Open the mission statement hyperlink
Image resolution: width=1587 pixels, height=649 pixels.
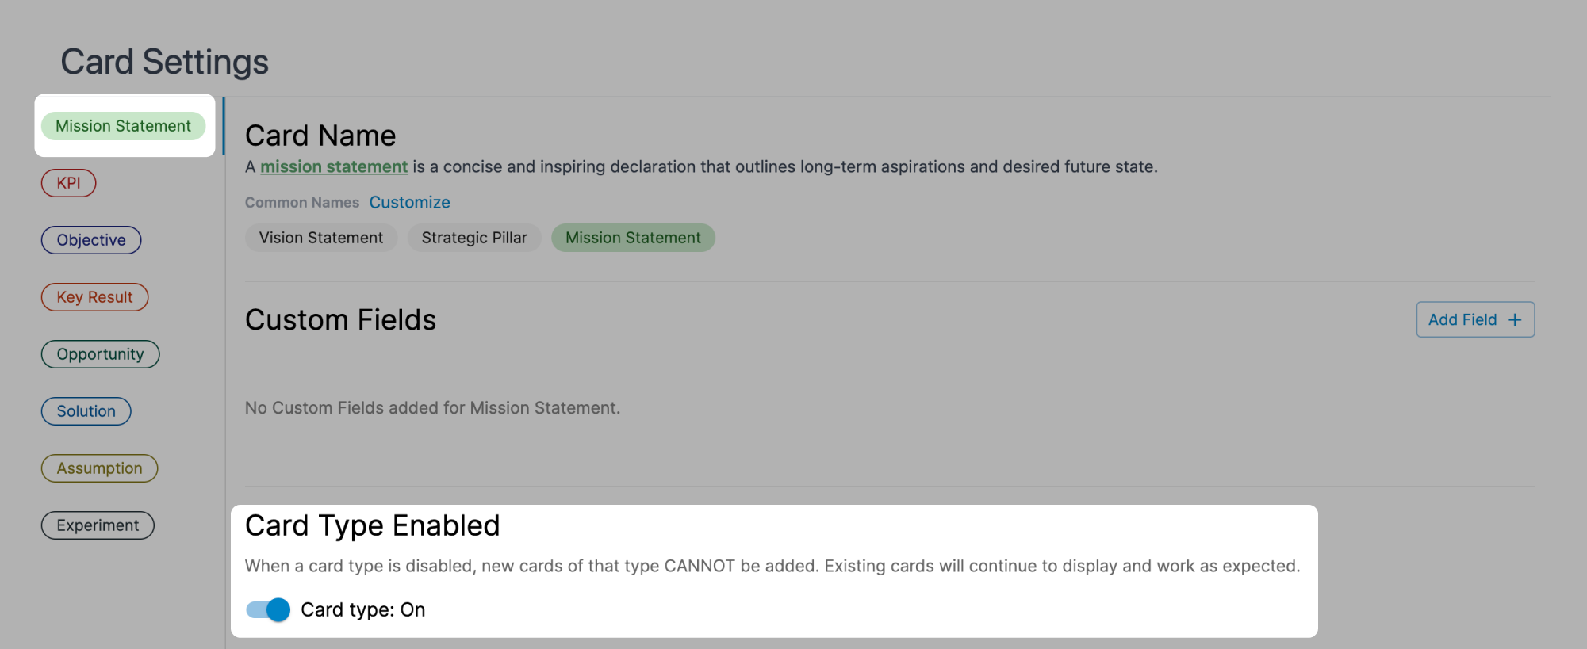point(334,166)
